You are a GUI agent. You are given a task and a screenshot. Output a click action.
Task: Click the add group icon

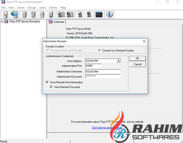pos(61,15)
